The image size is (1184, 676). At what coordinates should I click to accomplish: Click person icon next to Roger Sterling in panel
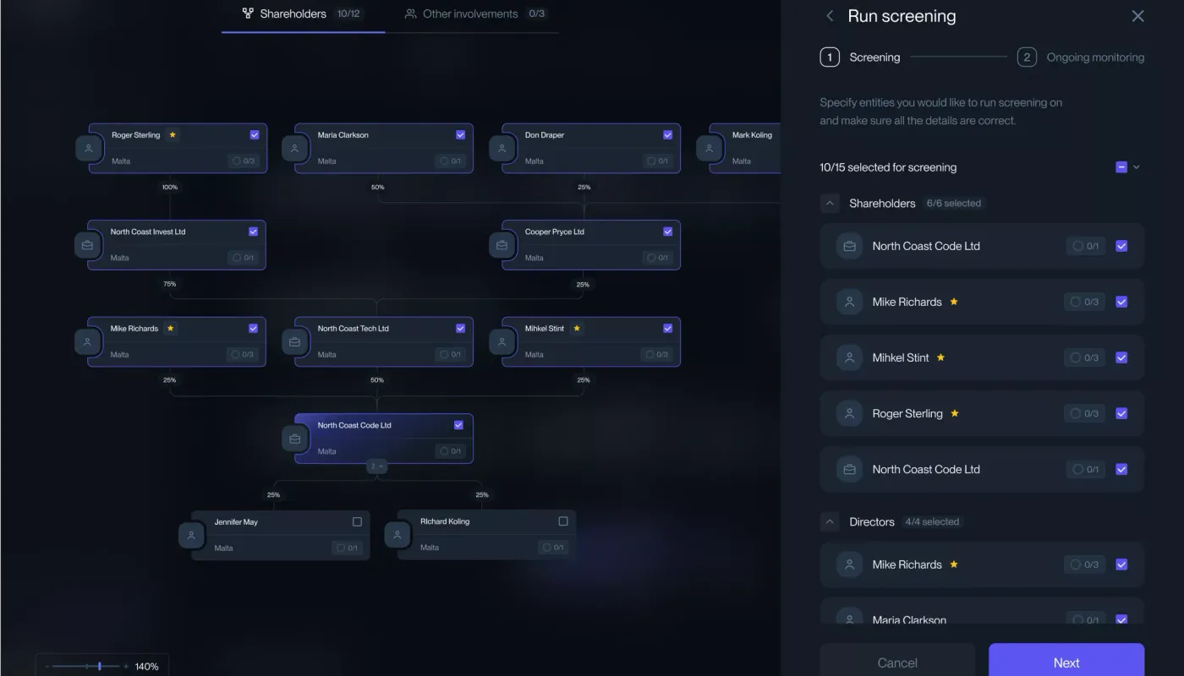pyautogui.click(x=849, y=413)
